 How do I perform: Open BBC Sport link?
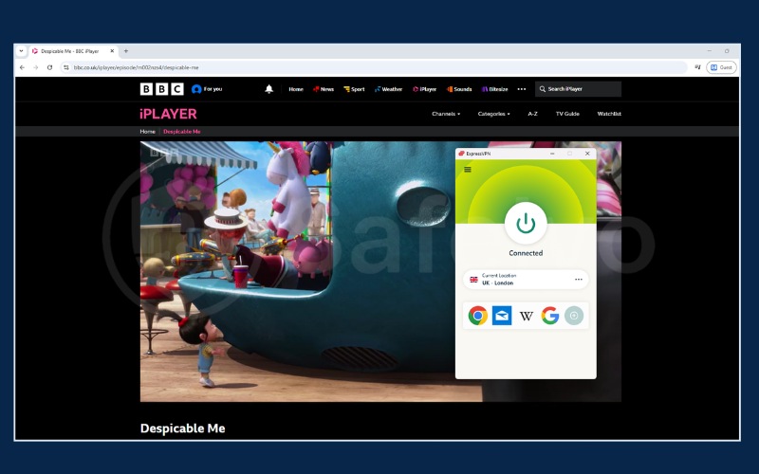(x=354, y=89)
